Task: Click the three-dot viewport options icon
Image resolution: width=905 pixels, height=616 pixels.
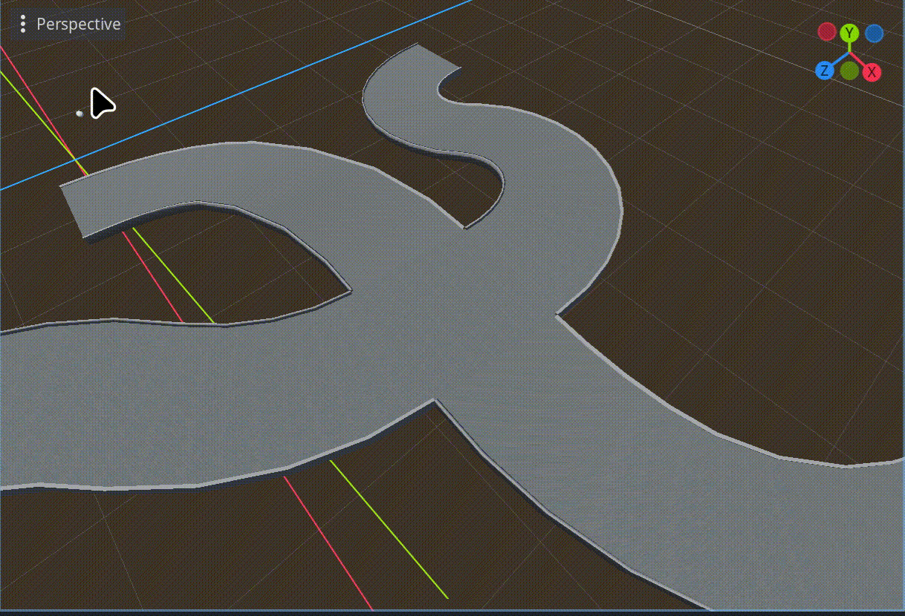Action: pyautogui.click(x=23, y=24)
